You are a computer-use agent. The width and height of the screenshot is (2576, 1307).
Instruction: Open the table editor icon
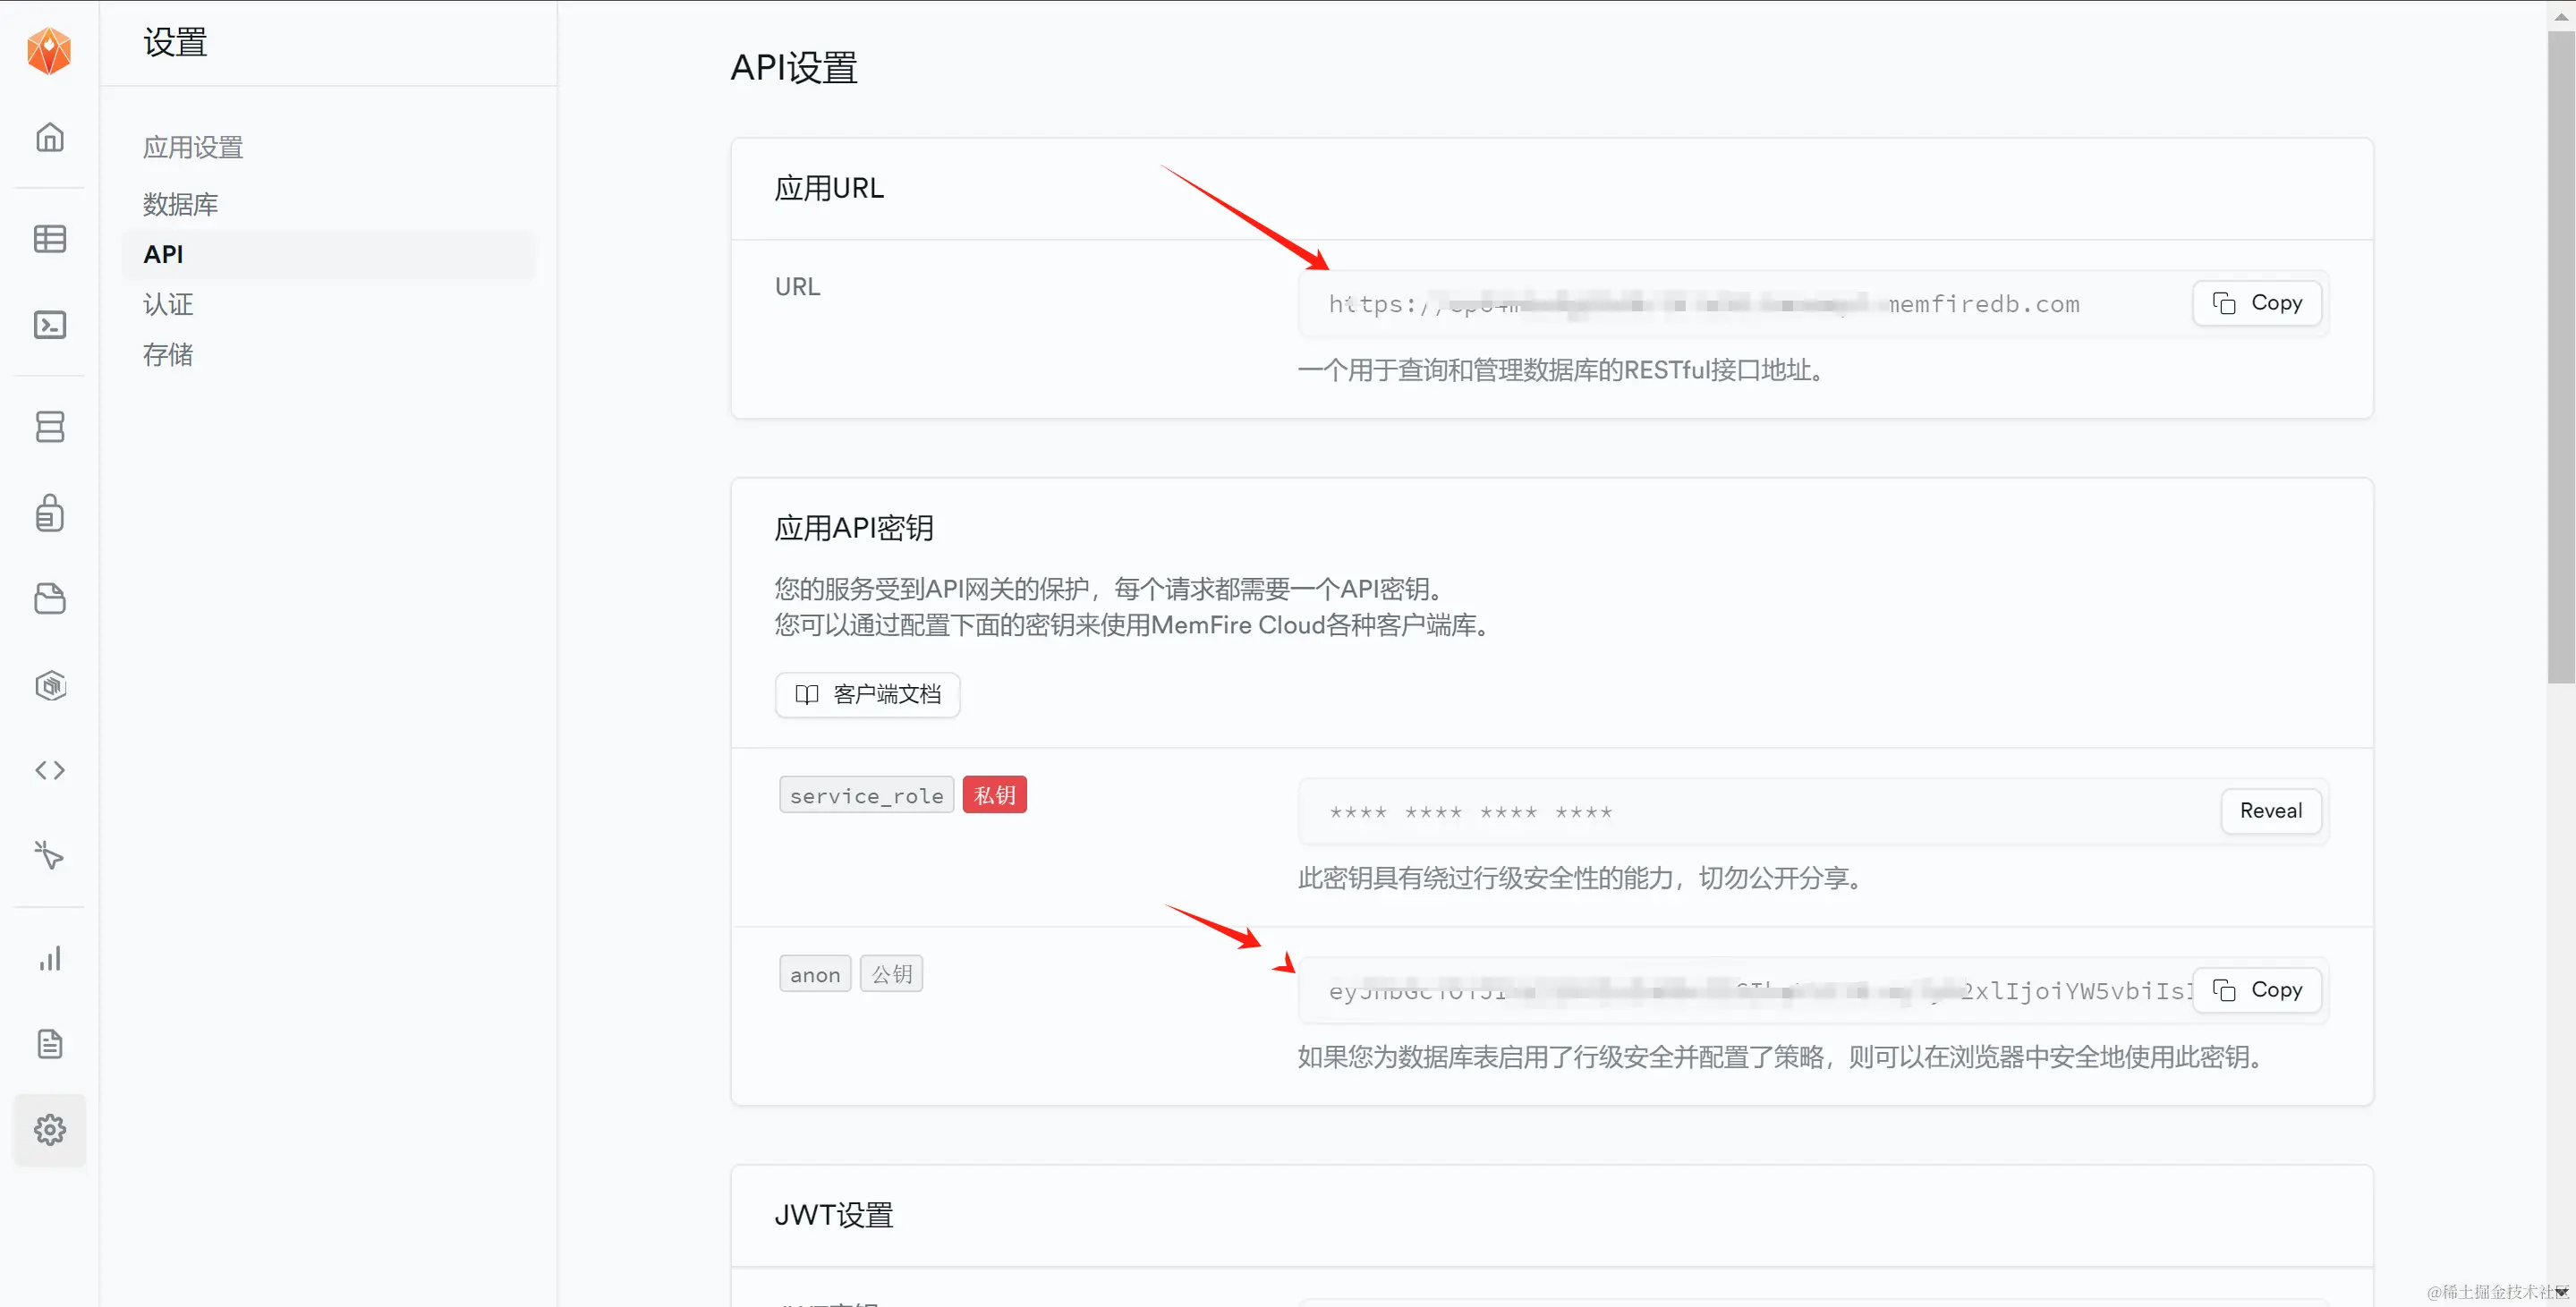click(x=49, y=239)
